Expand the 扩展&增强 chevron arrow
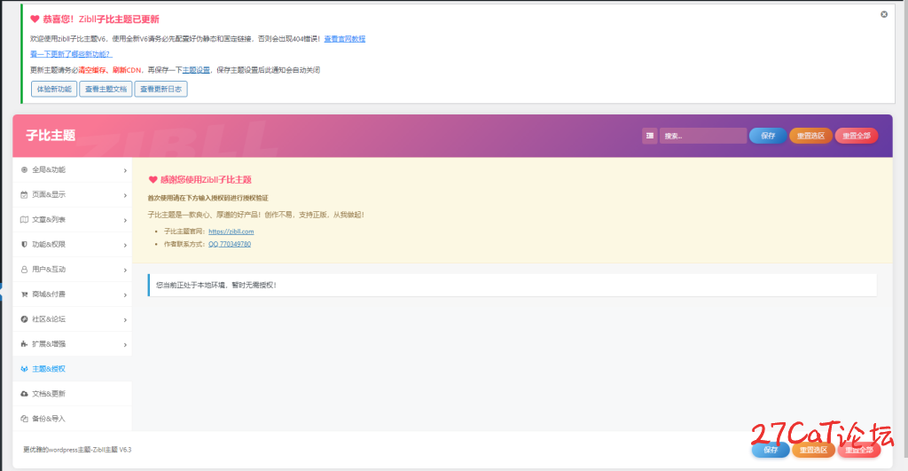The height and width of the screenshot is (471, 908). tap(125, 345)
